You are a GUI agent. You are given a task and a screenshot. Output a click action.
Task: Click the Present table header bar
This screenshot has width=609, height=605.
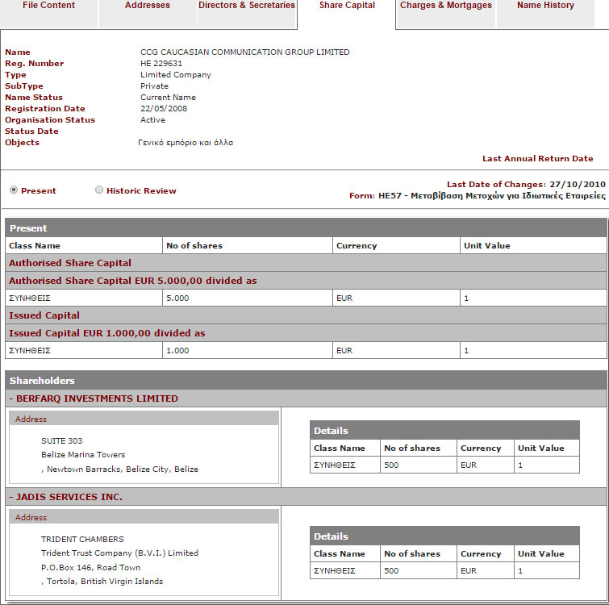[306, 228]
